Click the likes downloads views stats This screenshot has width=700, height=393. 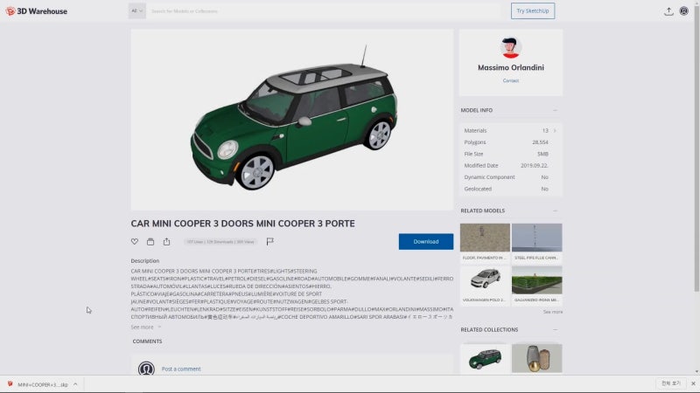220,242
